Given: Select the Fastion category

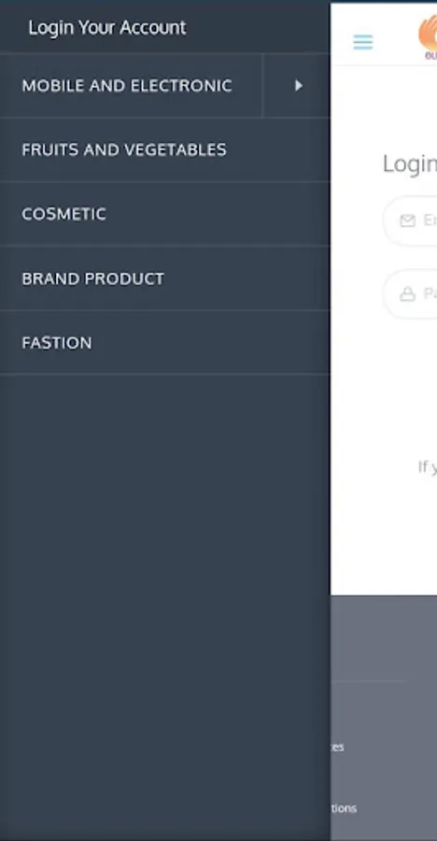Looking at the screenshot, I should pos(57,343).
